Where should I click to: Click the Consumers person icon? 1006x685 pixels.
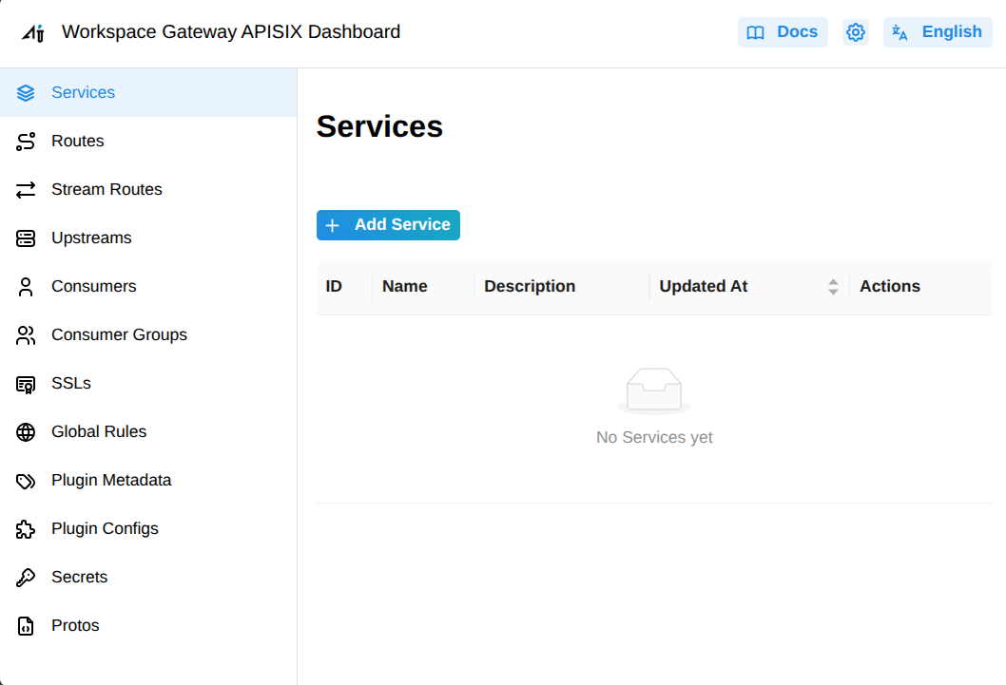point(26,287)
